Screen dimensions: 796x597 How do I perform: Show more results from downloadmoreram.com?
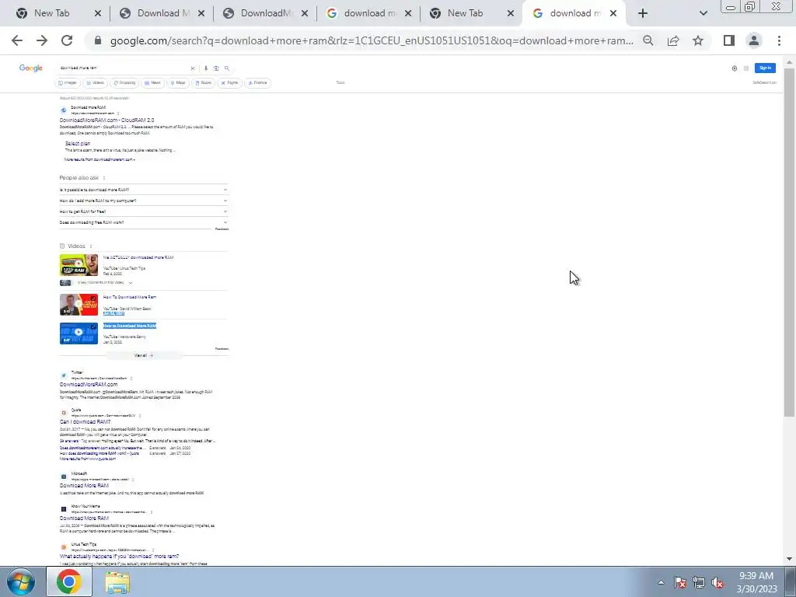click(x=99, y=159)
